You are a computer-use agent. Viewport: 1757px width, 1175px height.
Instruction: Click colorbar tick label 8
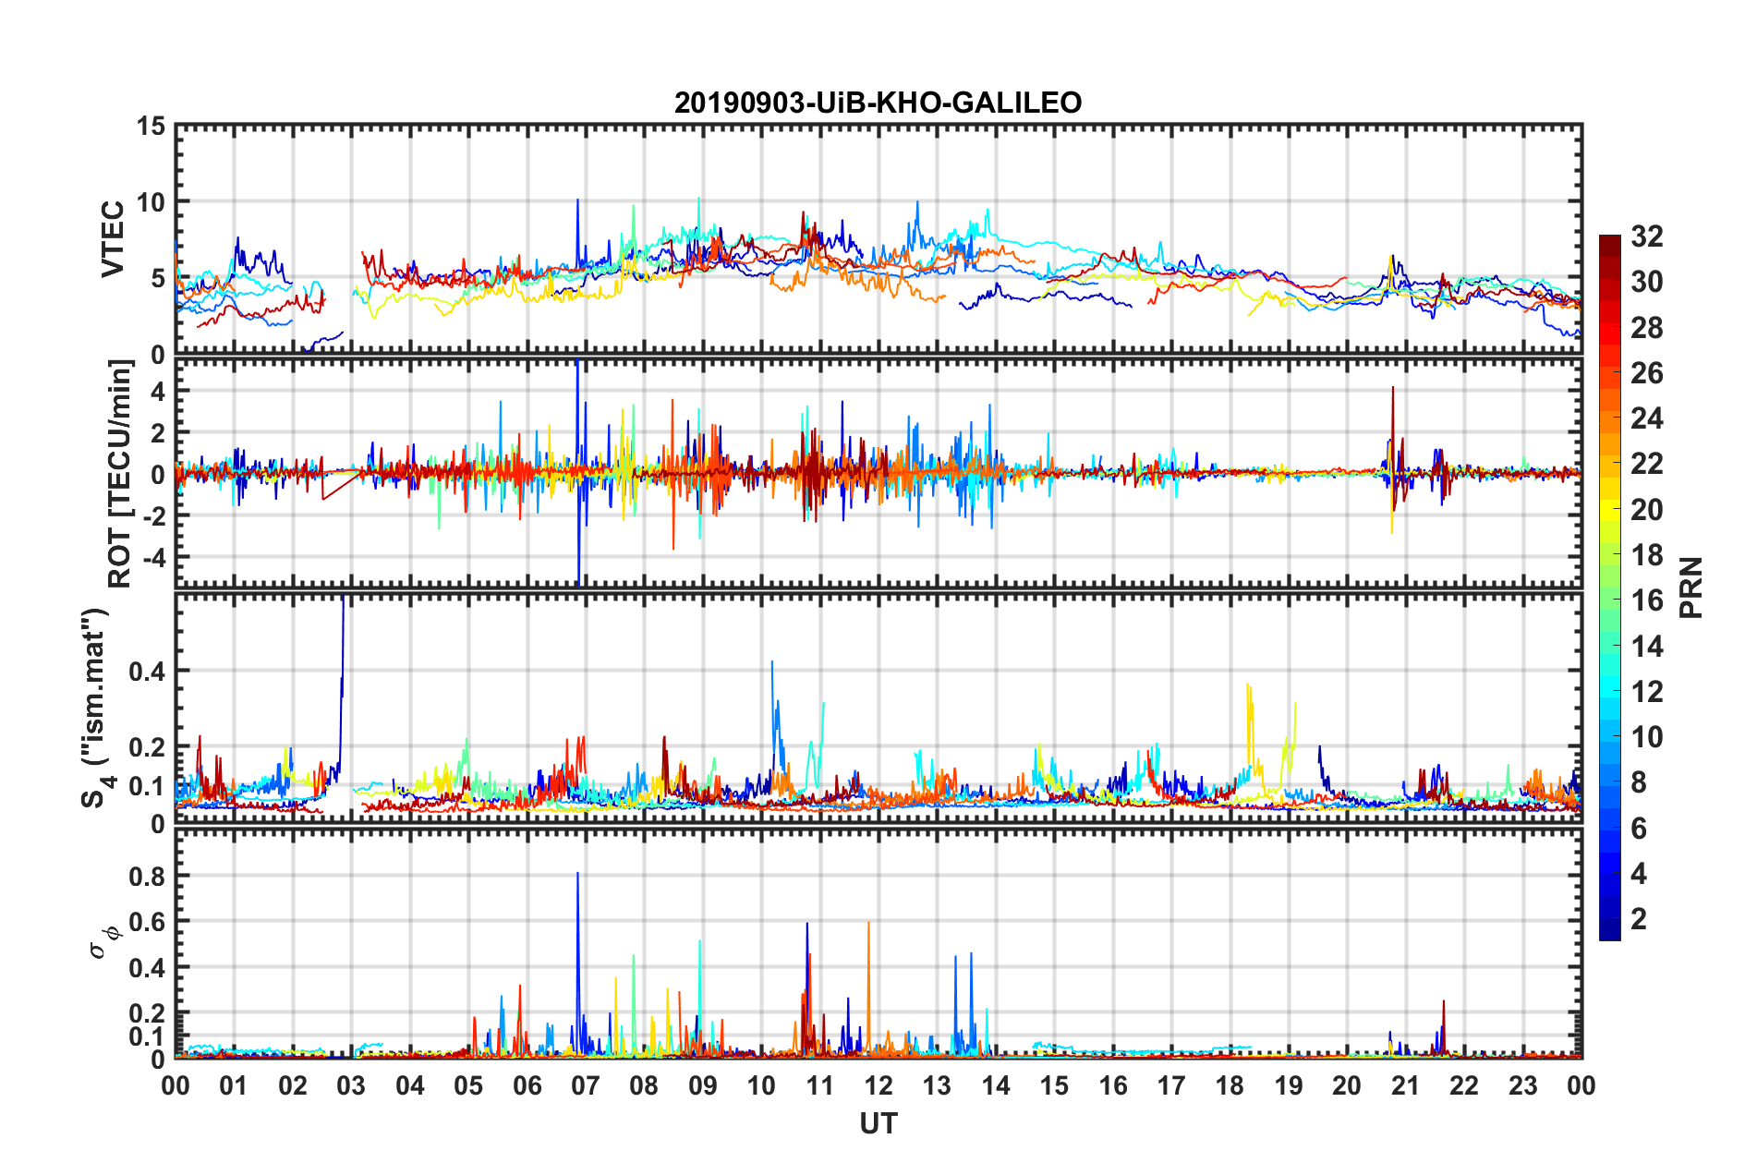(1639, 782)
